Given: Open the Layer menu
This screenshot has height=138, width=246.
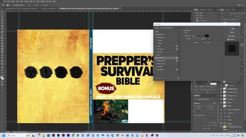Looking at the screenshot, I should point(17,1).
